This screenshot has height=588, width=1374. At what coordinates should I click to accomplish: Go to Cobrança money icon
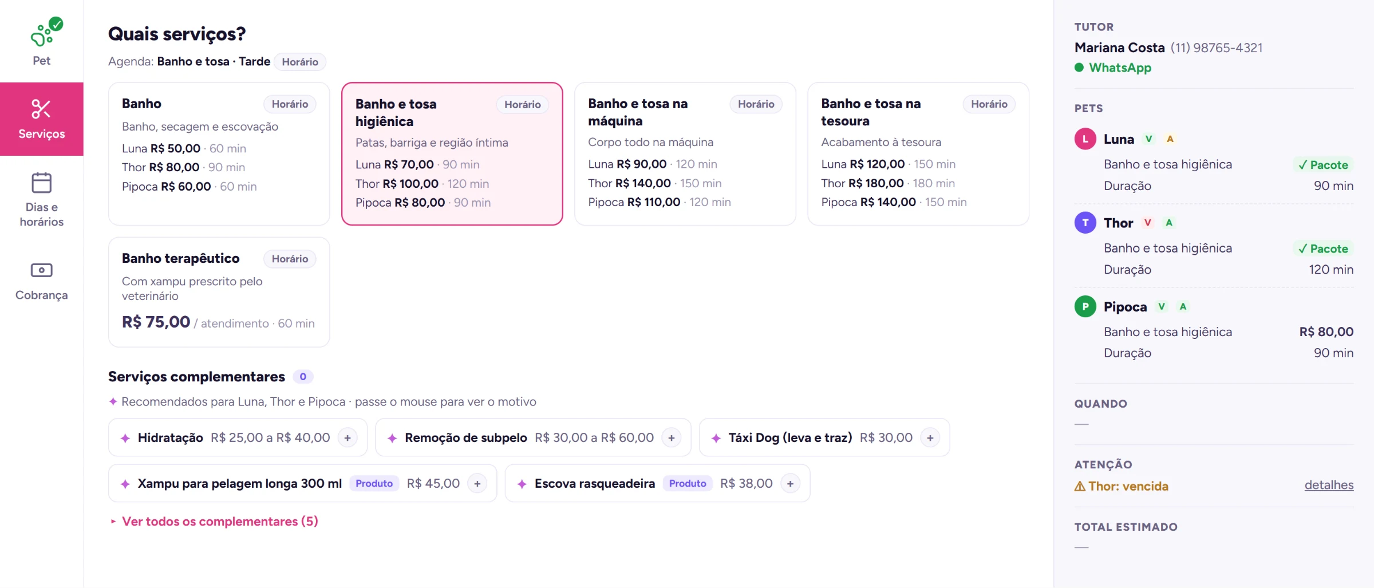coord(41,270)
